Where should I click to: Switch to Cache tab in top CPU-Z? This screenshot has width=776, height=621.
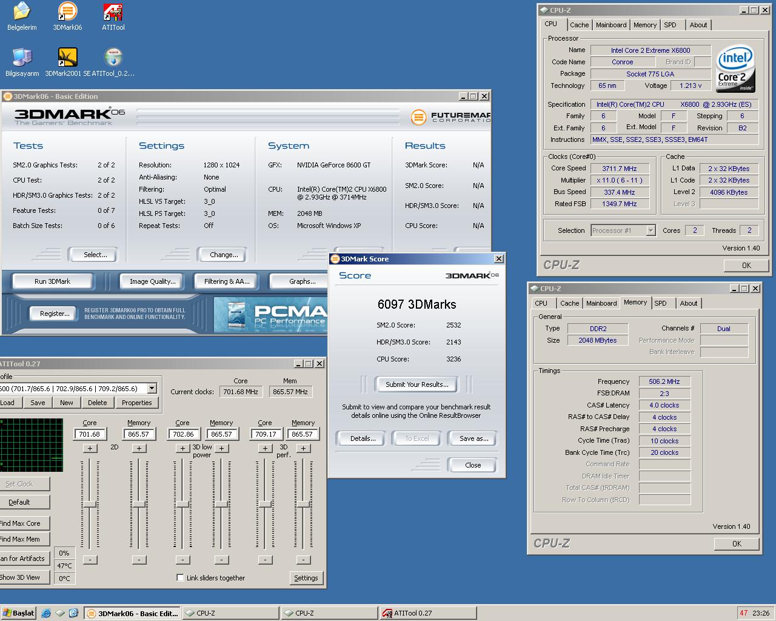point(579,25)
